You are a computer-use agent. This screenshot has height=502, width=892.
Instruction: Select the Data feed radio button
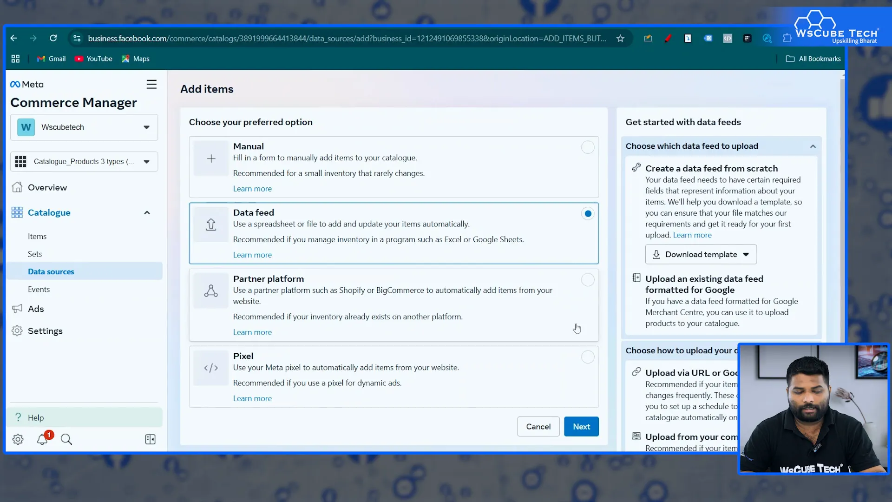click(588, 214)
